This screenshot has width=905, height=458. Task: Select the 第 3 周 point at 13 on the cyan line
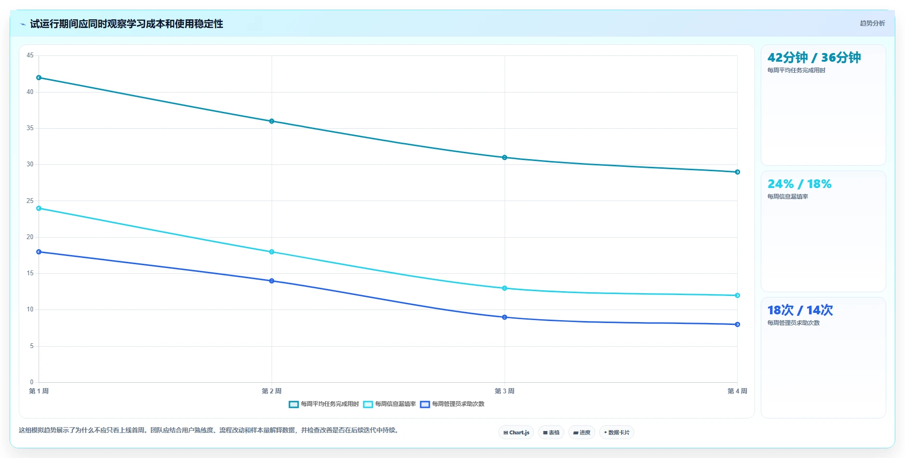505,288
